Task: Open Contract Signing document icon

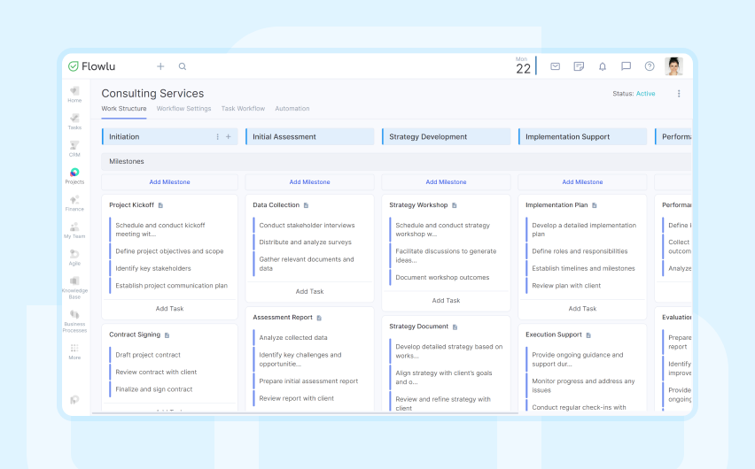Action: (167, 334)
